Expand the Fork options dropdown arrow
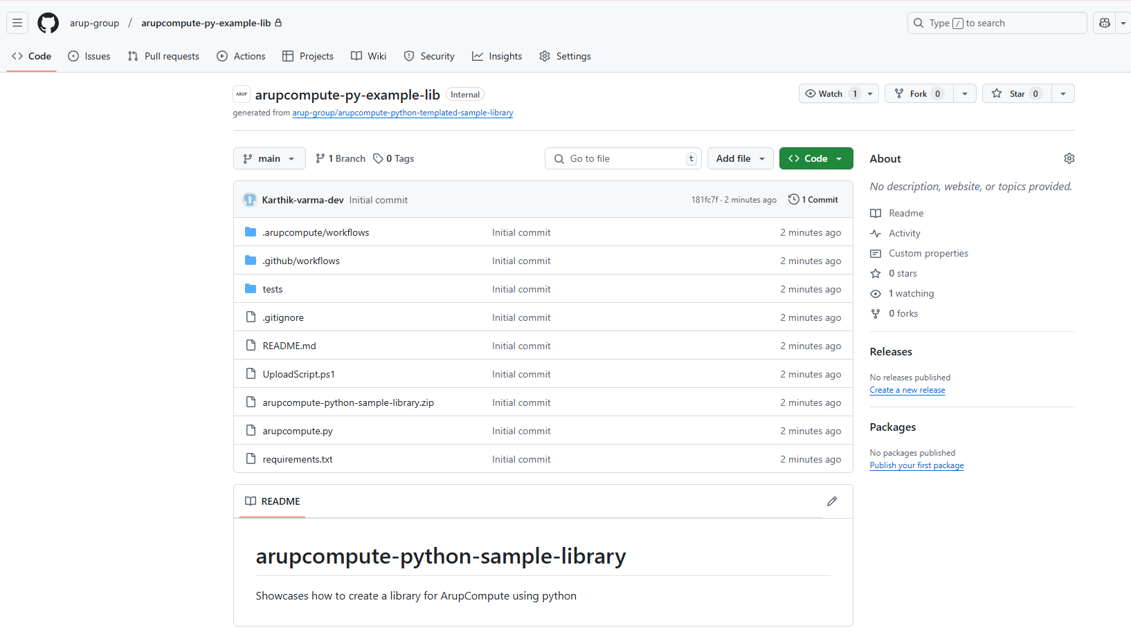Image resolution: width=1131 pixels, height=632 pixels. (x=965, y=93)
